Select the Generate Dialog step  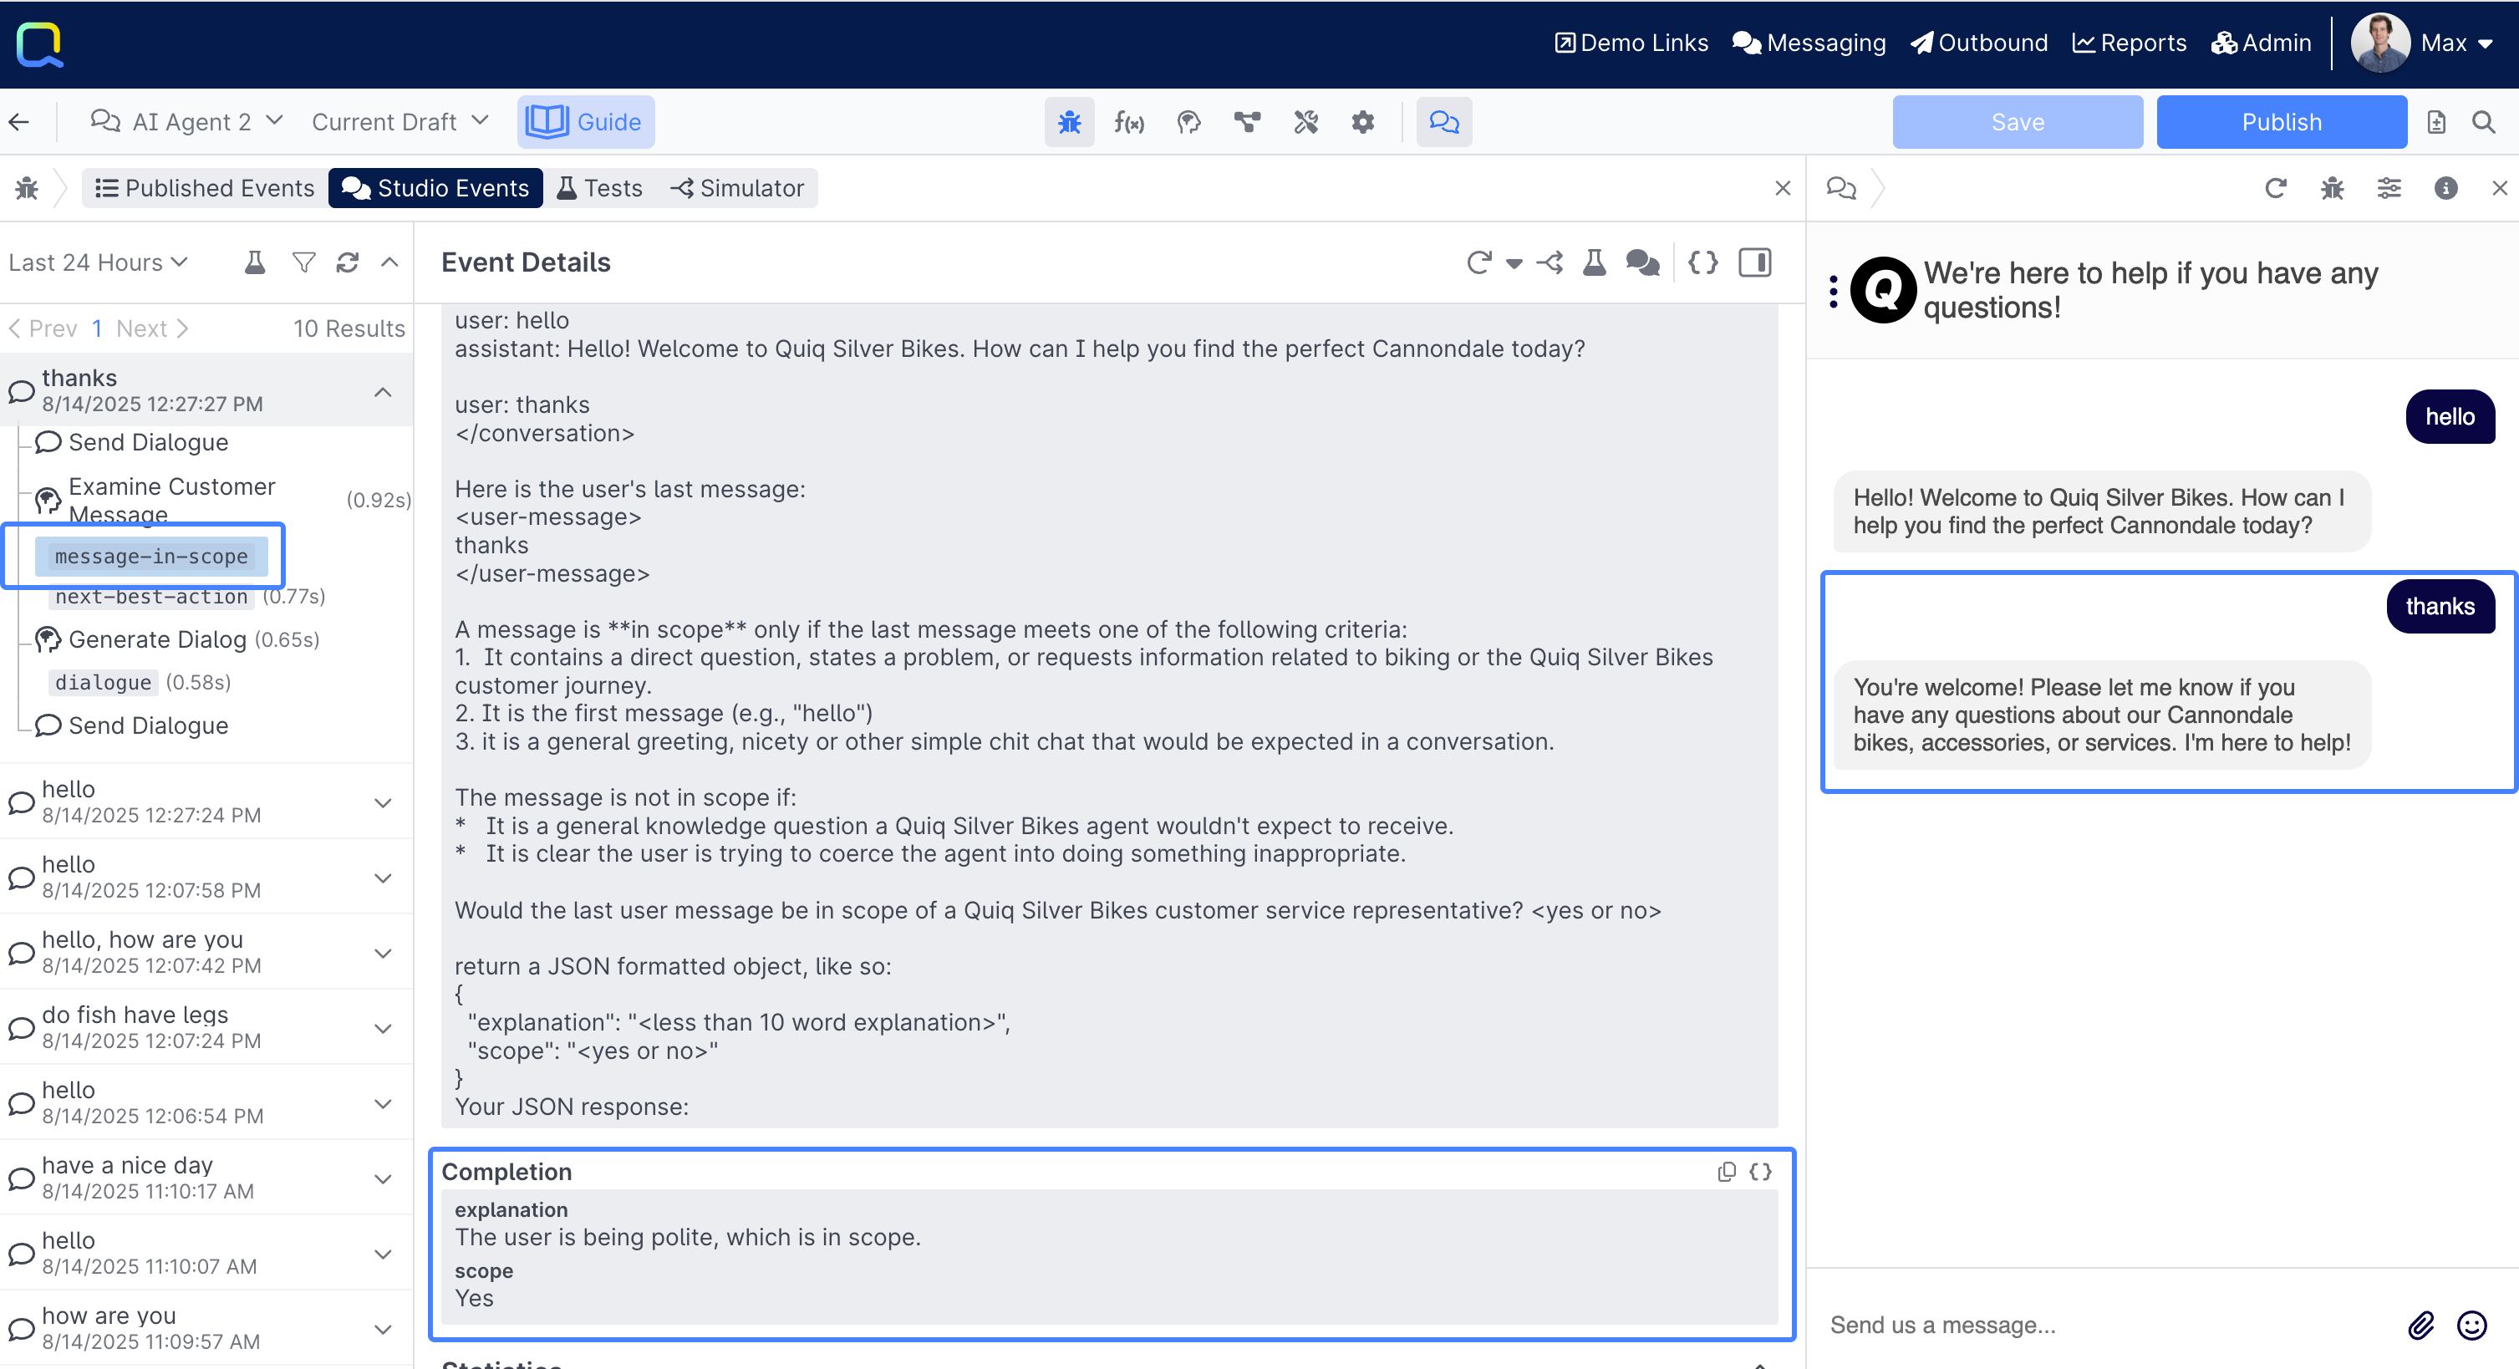coord(157,639)
